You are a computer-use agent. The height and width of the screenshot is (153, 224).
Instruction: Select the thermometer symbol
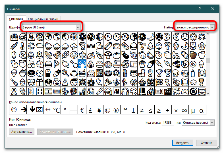click(x=22, y=46)
